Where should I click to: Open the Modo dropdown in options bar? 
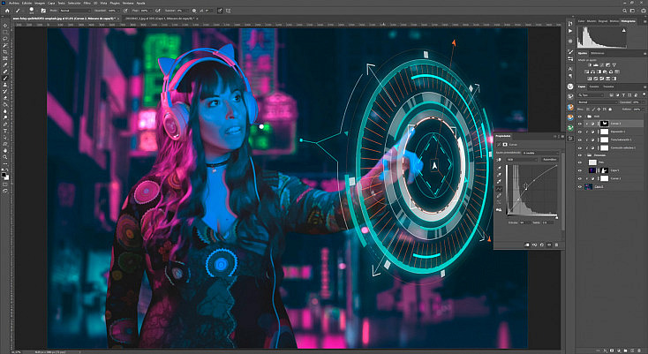click(75, 11)
